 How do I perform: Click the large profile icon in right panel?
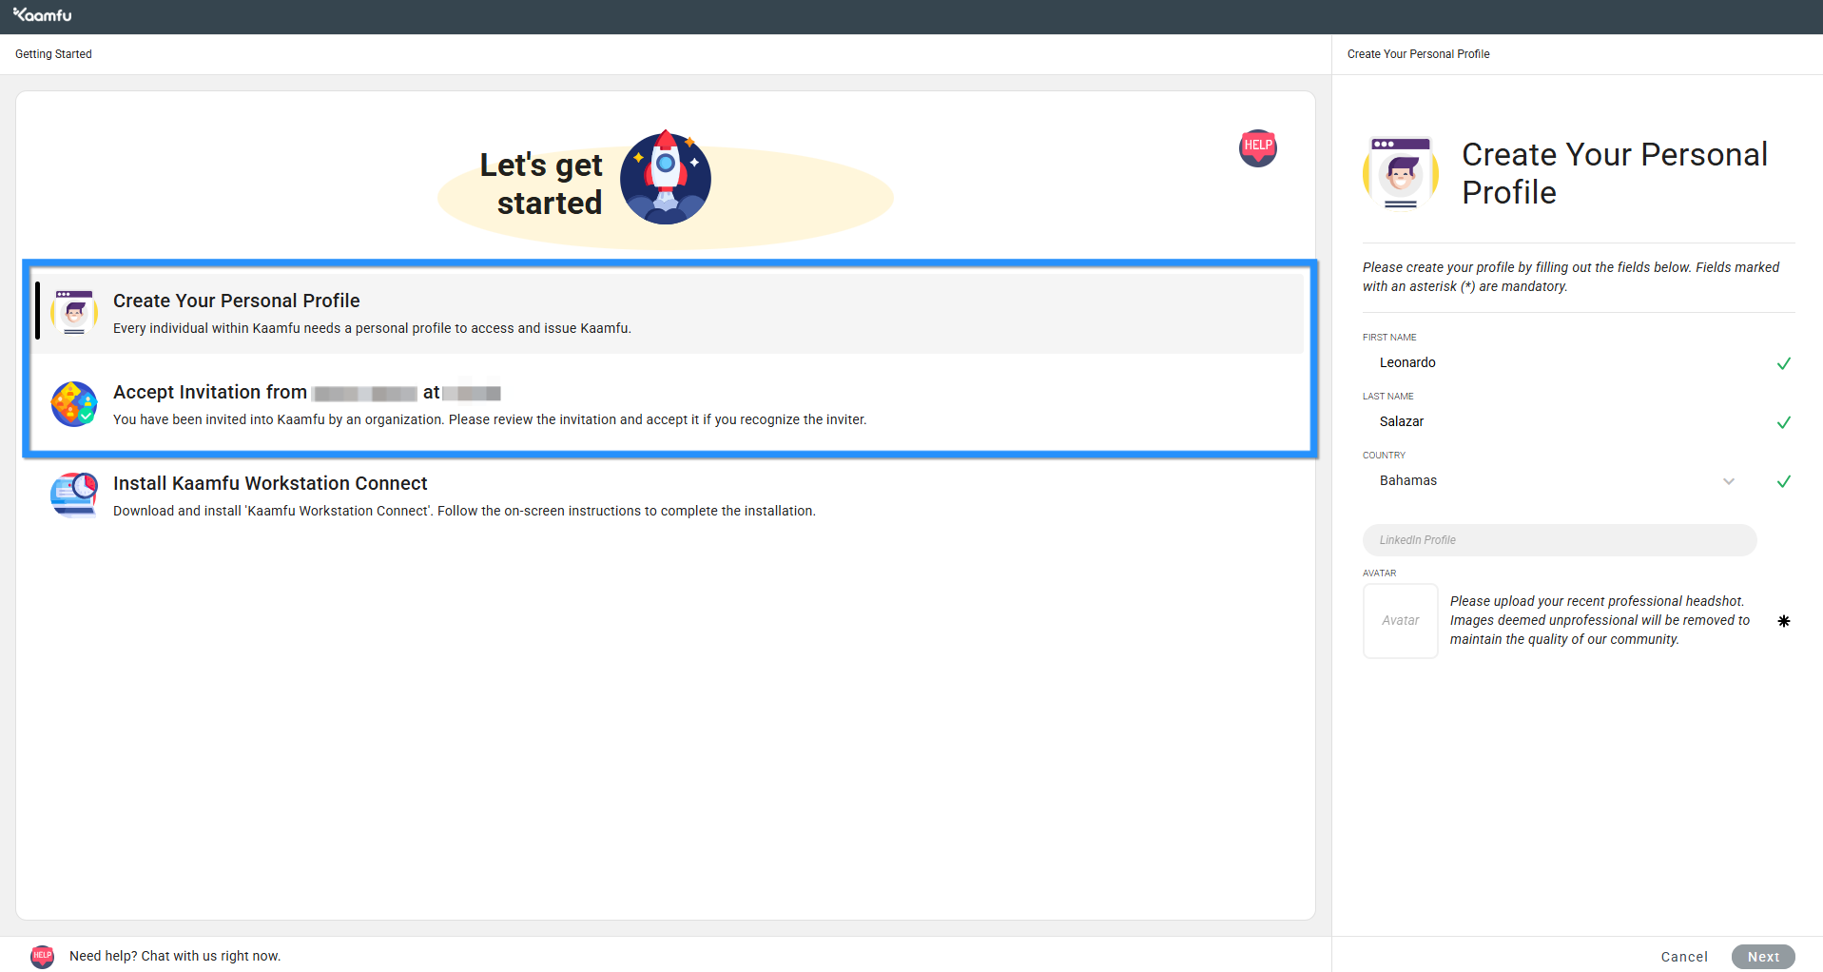click(1401, 173)
